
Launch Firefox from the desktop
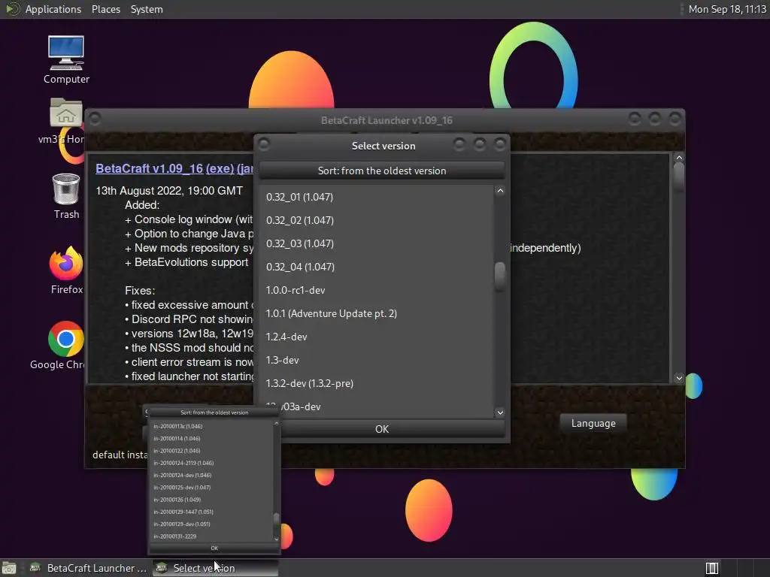point(66,270)
